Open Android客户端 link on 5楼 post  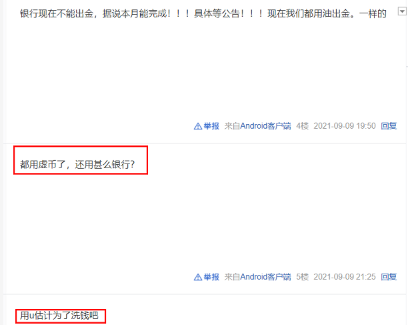(x=265, y=277)
